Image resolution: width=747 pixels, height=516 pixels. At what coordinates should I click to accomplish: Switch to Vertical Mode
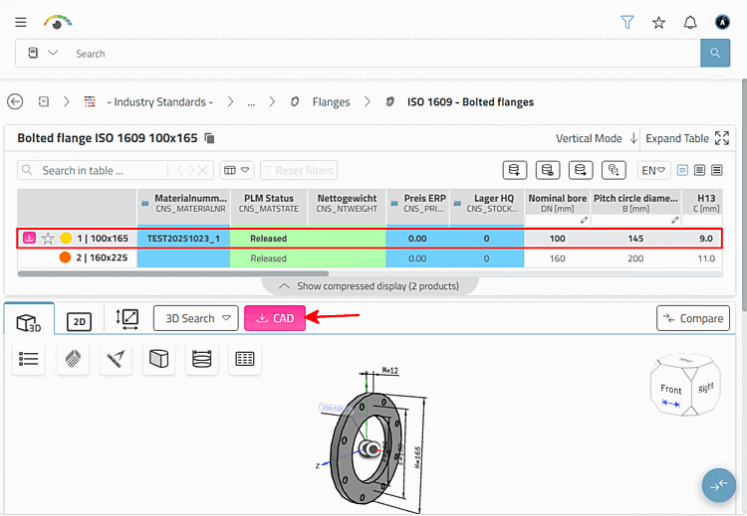click(596, 138)
